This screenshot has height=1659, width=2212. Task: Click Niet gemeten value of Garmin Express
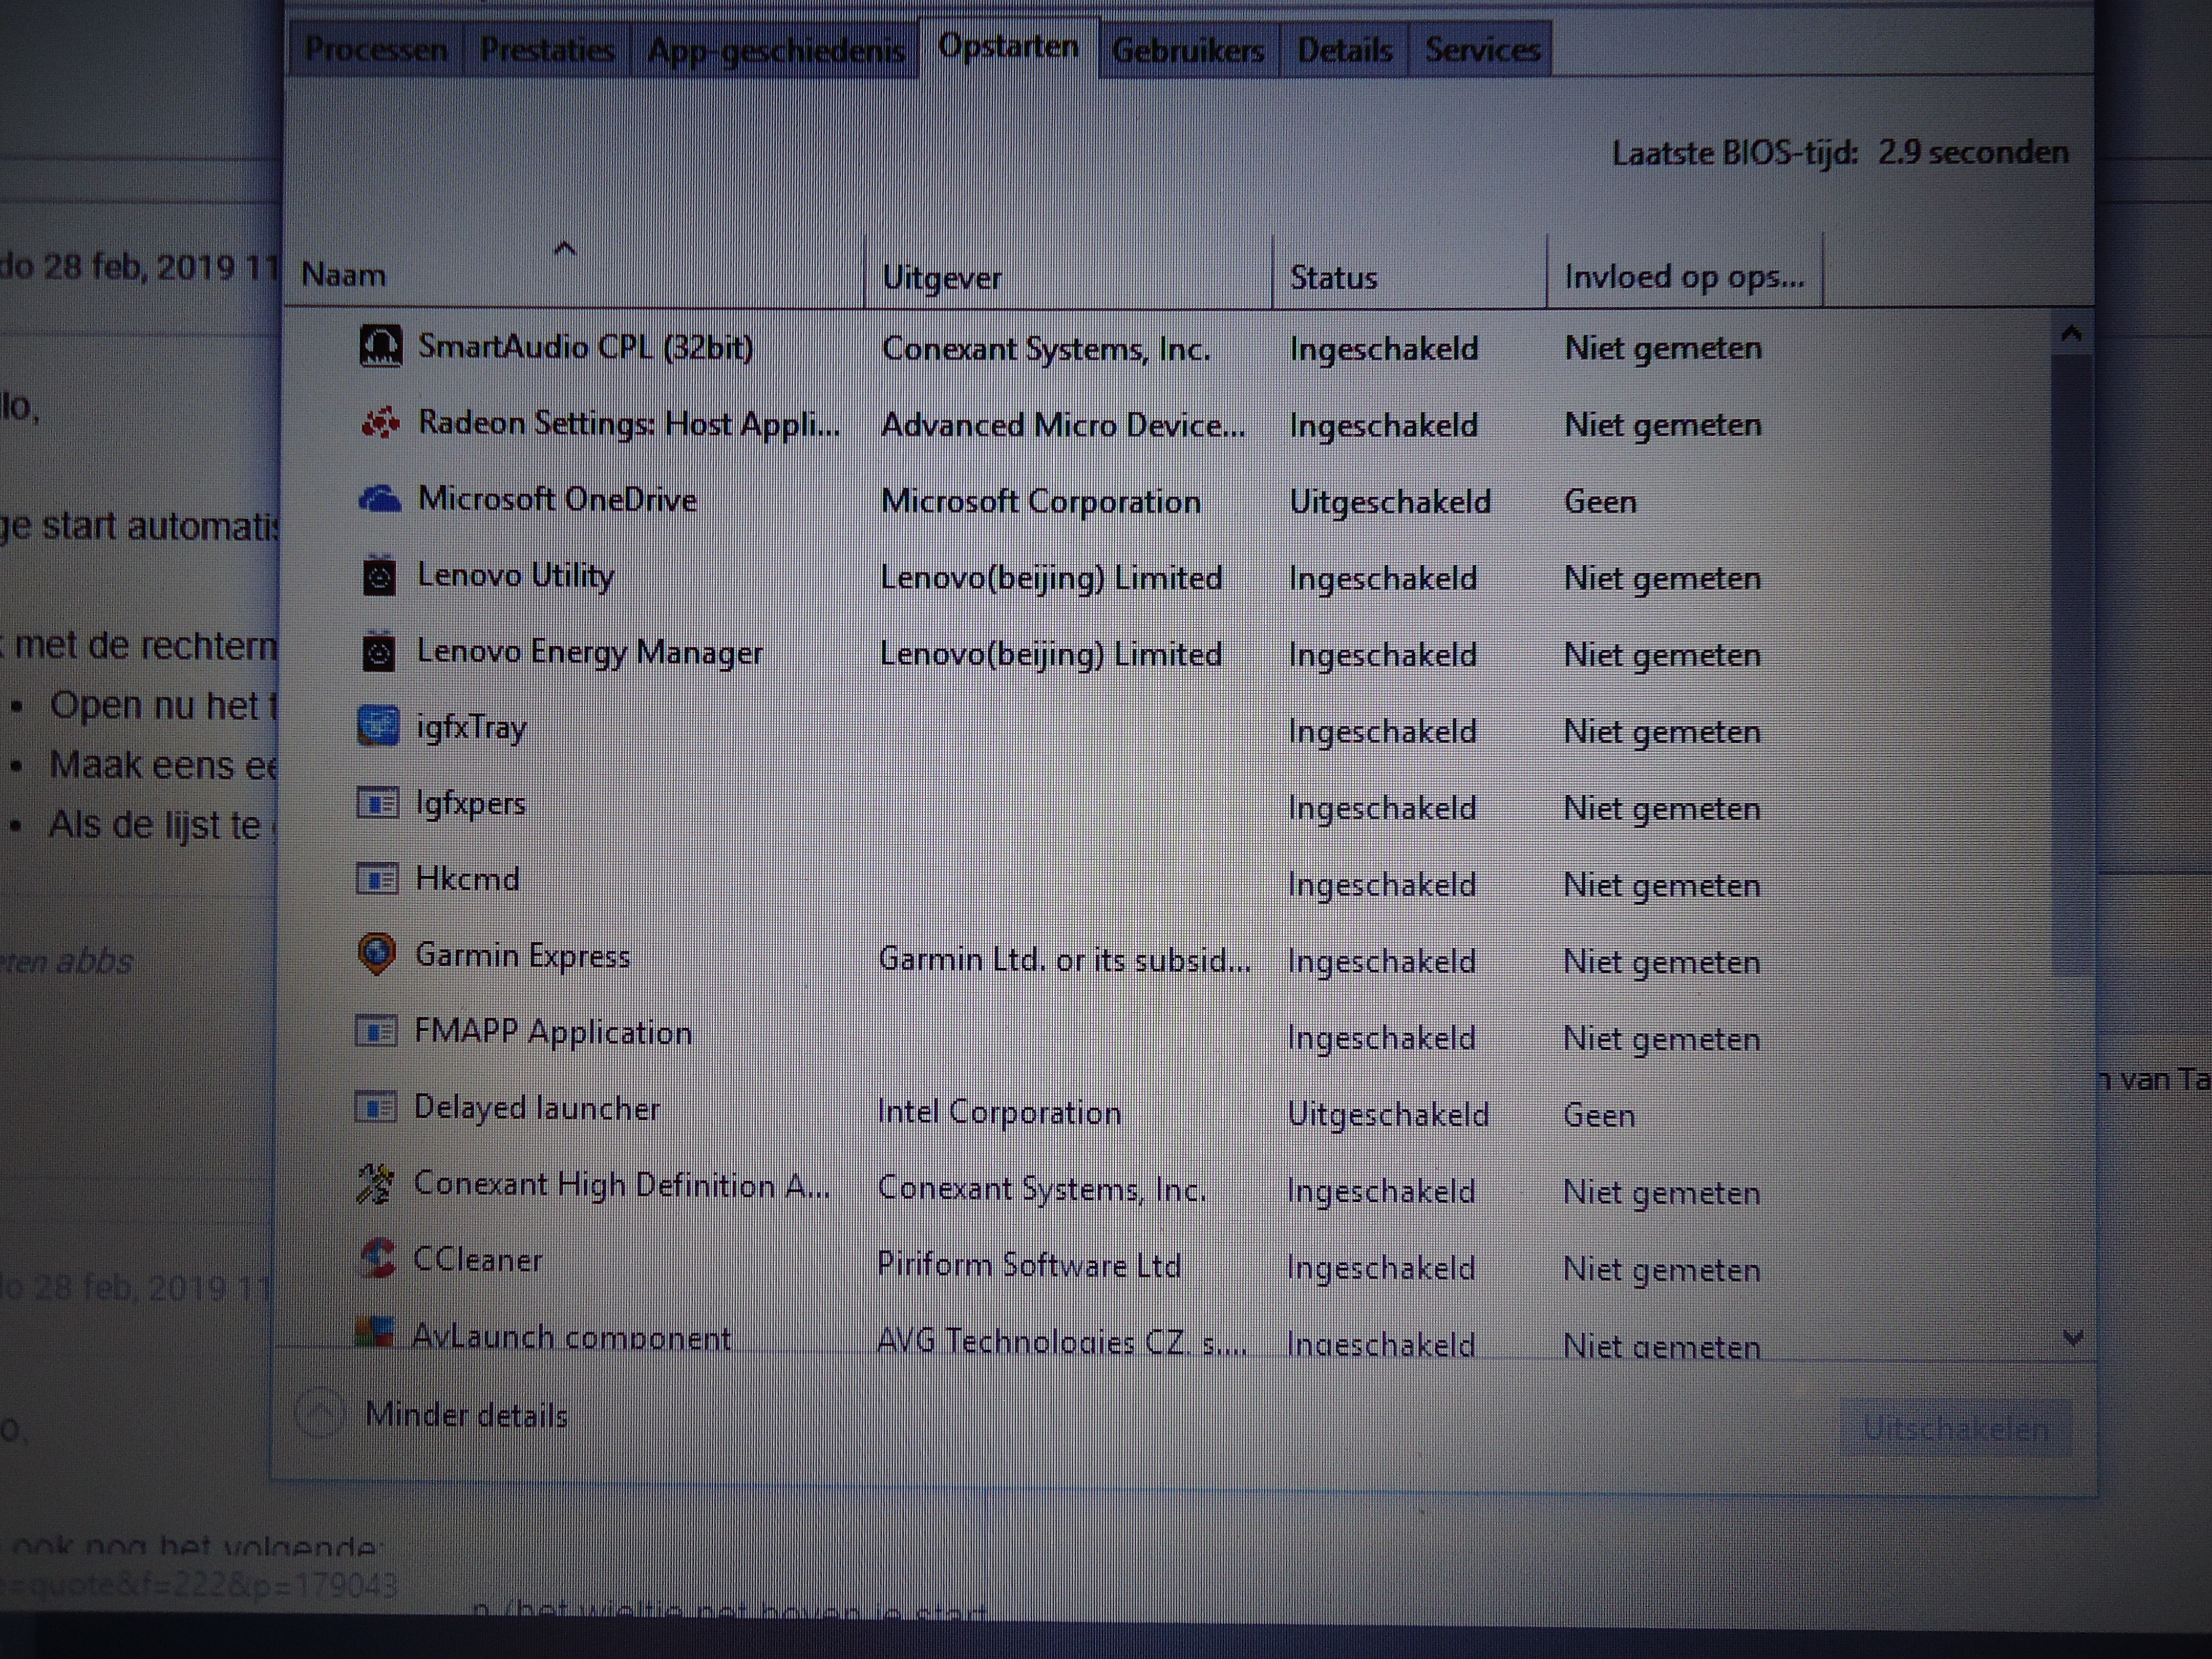coord(1662,962)
